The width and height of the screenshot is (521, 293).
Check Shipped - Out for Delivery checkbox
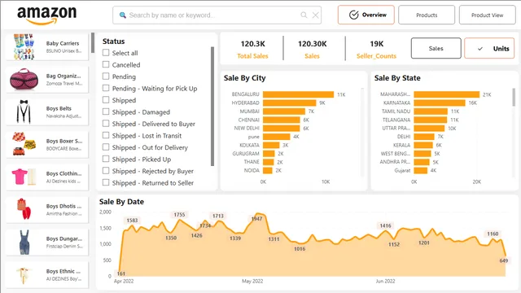click(106, 146)
